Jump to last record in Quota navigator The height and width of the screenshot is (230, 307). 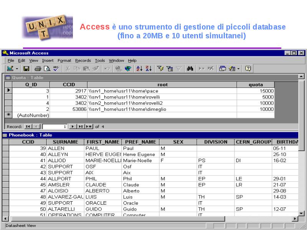tap(81, 127)
